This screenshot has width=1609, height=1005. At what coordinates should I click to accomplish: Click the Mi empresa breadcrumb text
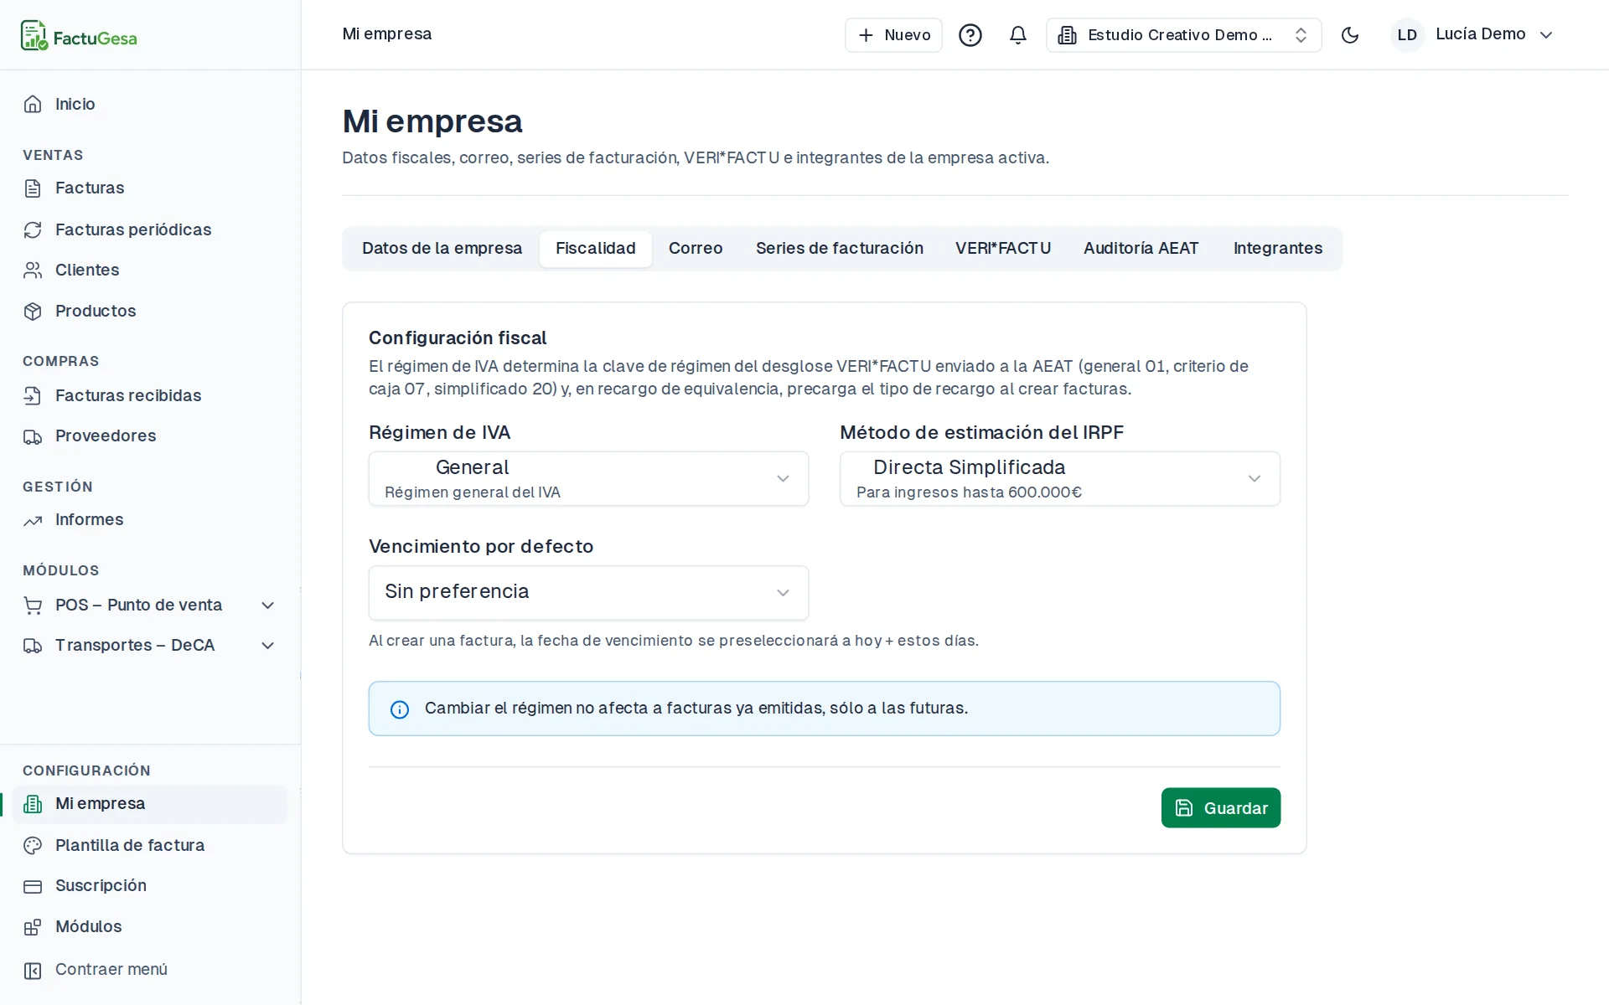point(387,34)
